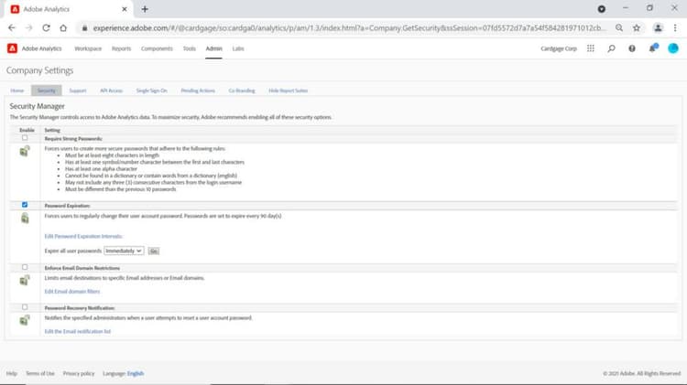Click the lock icon under Enforce Email Domain Restrictions
Viewport: 687px width, 385px height.
(25, 280)
